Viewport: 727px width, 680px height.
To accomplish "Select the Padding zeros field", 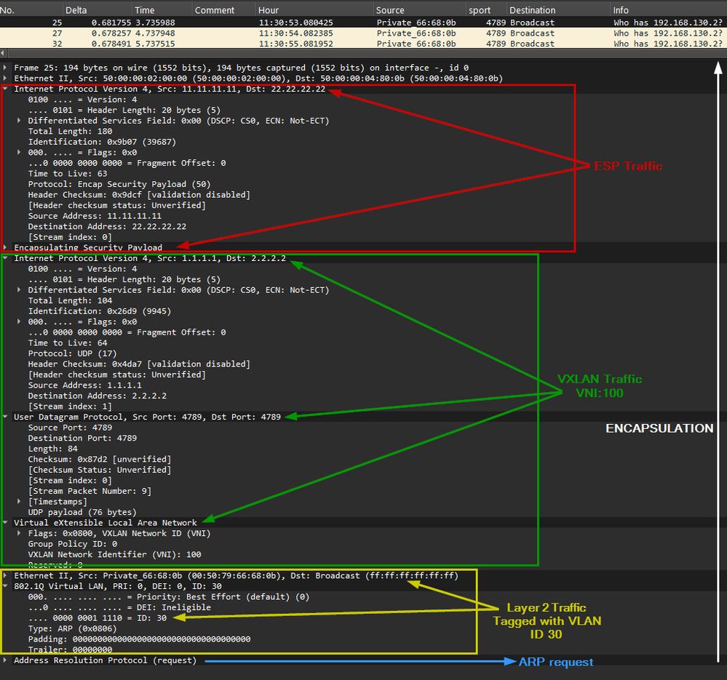I will 139,639.
